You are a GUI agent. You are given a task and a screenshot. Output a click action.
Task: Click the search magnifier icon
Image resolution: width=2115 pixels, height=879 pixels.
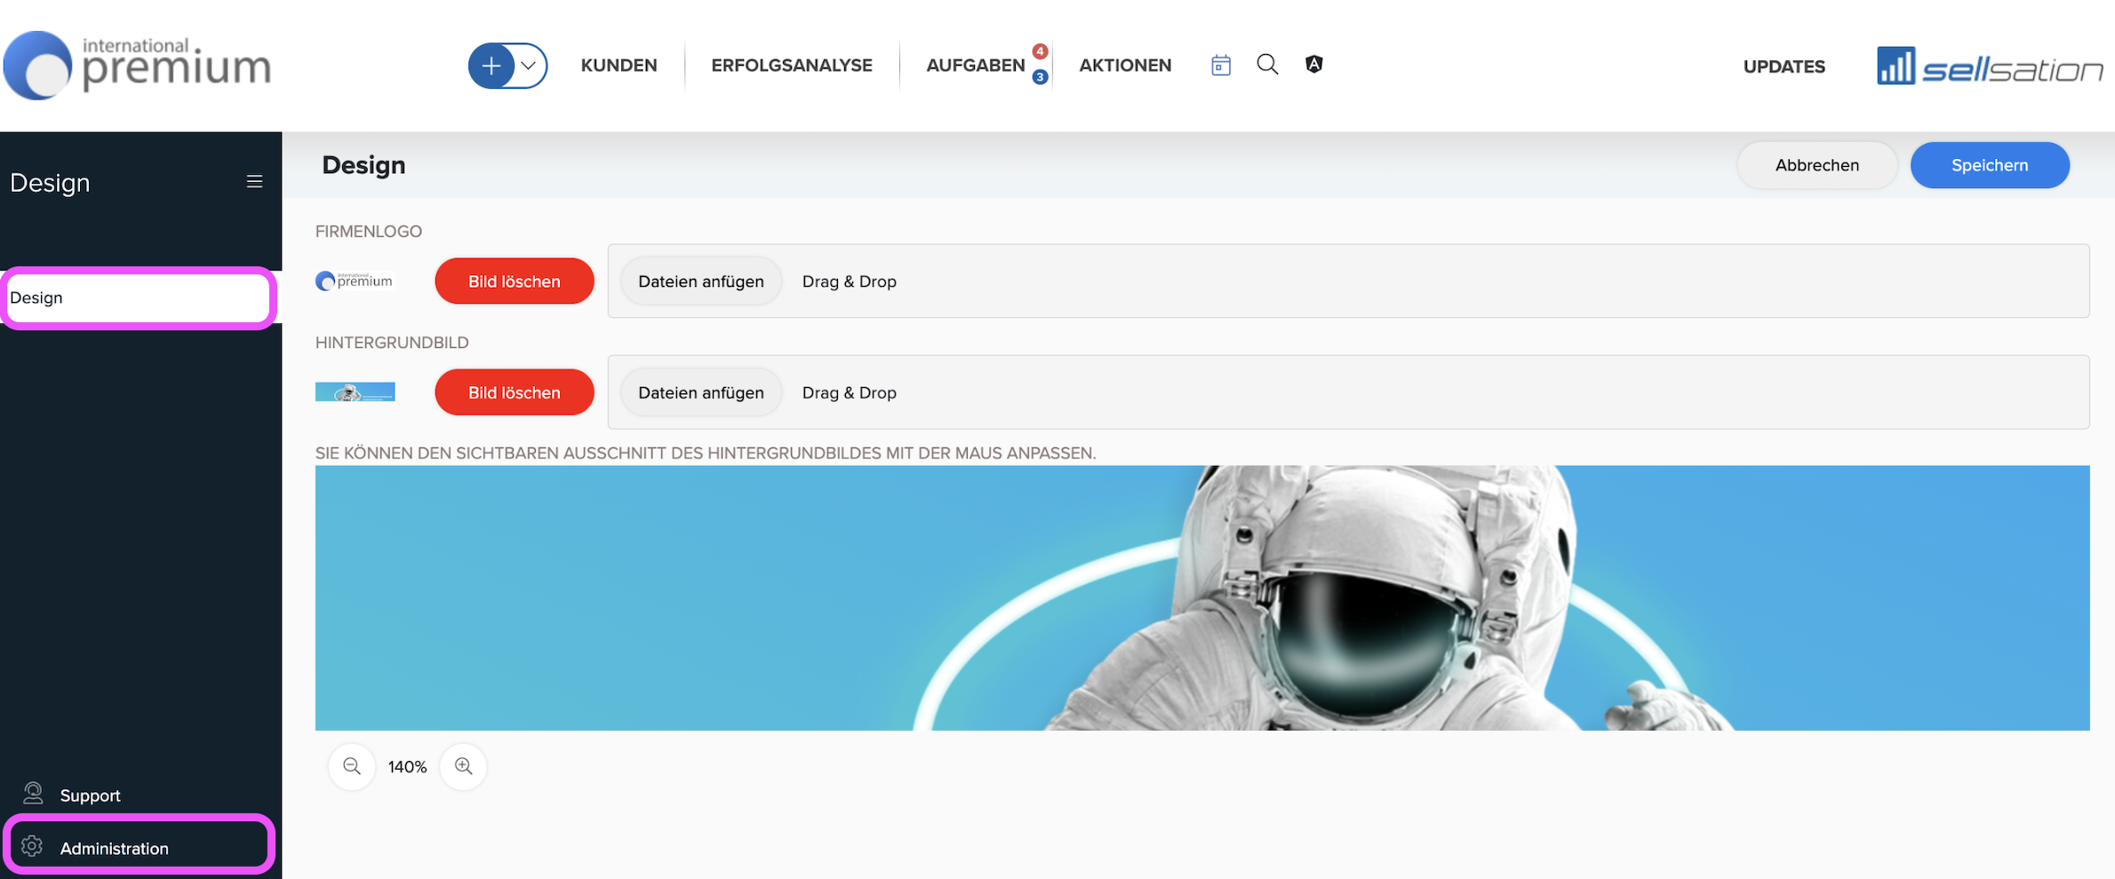pyautogui.click(x=1267, y=64)
